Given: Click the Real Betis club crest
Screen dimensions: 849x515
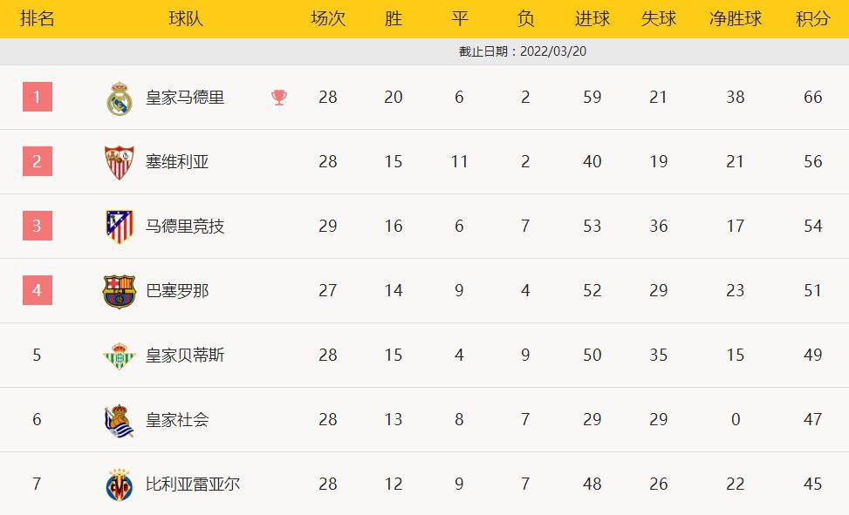Looking at the screenshot, I should tap(119, 356).
